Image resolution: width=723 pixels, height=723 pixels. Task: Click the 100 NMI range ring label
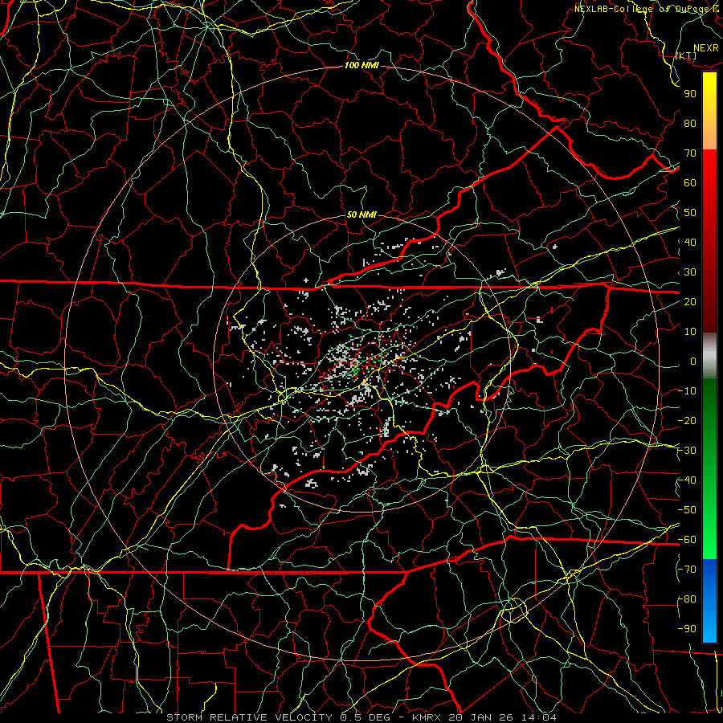point(361,65)
